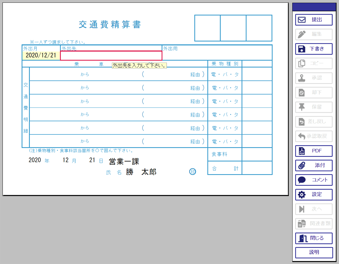Click the 合計 total amount cell

tap(257, 168)
